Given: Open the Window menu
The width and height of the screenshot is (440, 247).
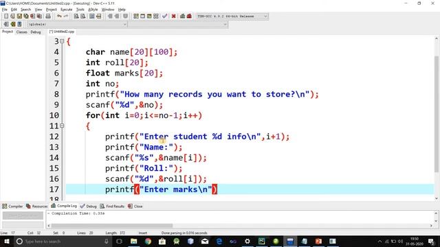Looking at the screenshot, I should click(108, 10).
